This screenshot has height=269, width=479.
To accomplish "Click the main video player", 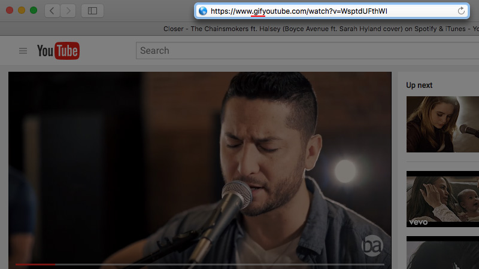I will (200, 170).
